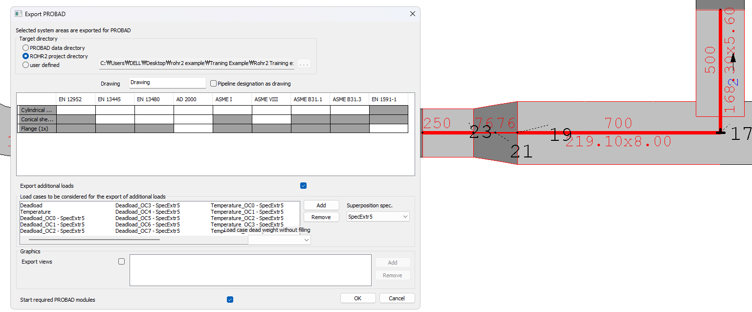Open the Superposition spec. SpecExtr5 dropdown

(x=378, y=217)
